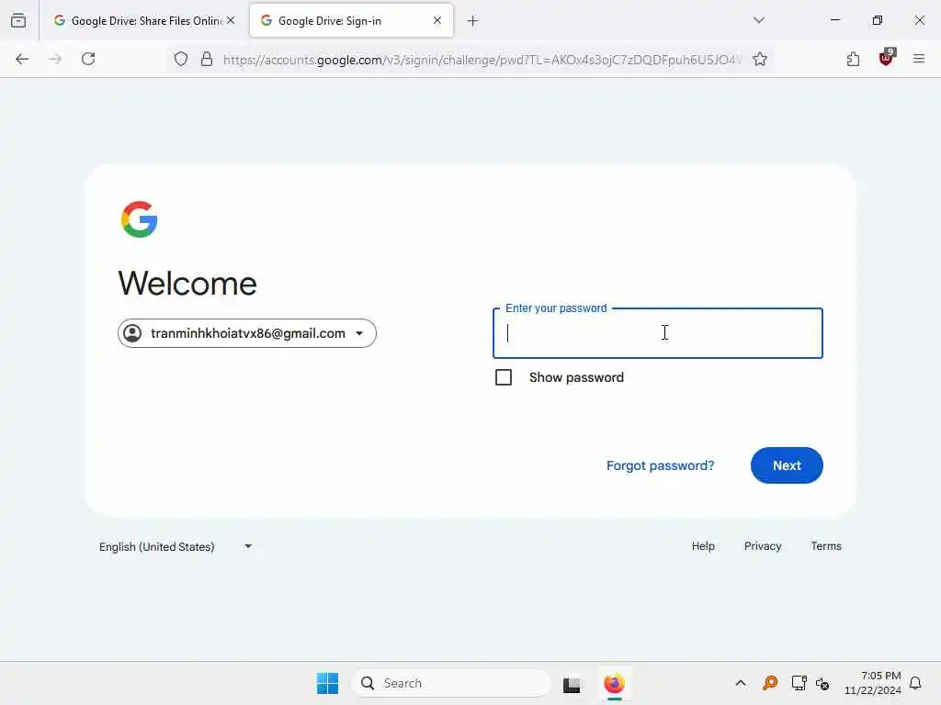Viewport: 941px width, 705px height.
Task: View site security padlock info
Action: click(207, 59)
